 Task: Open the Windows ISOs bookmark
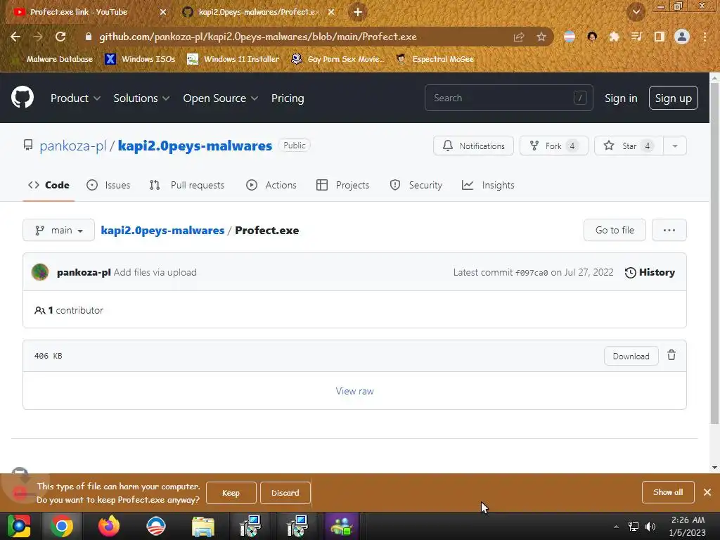tap(140, 59)
